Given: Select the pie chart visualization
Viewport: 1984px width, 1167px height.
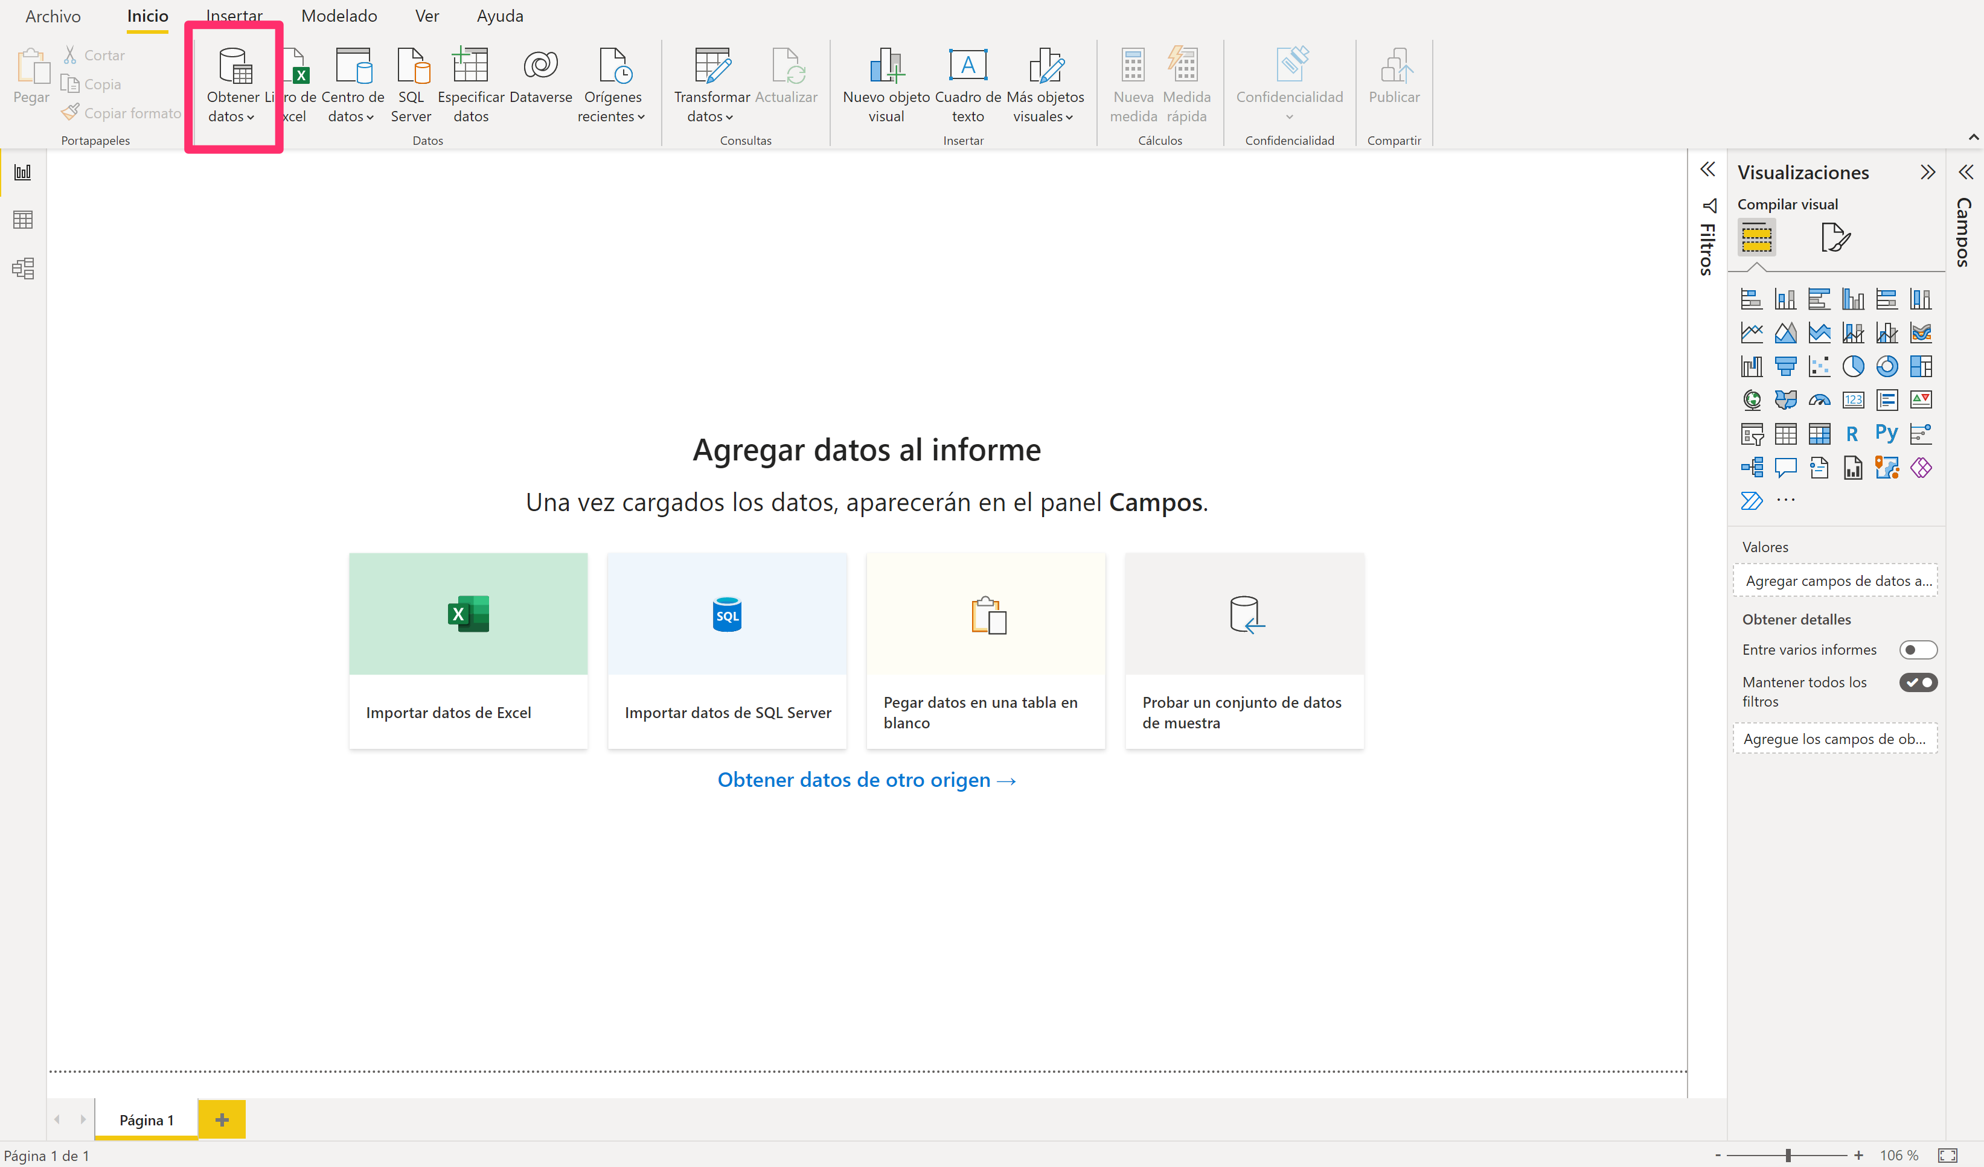Looking at the screenshot, I should pos(1854,366).
